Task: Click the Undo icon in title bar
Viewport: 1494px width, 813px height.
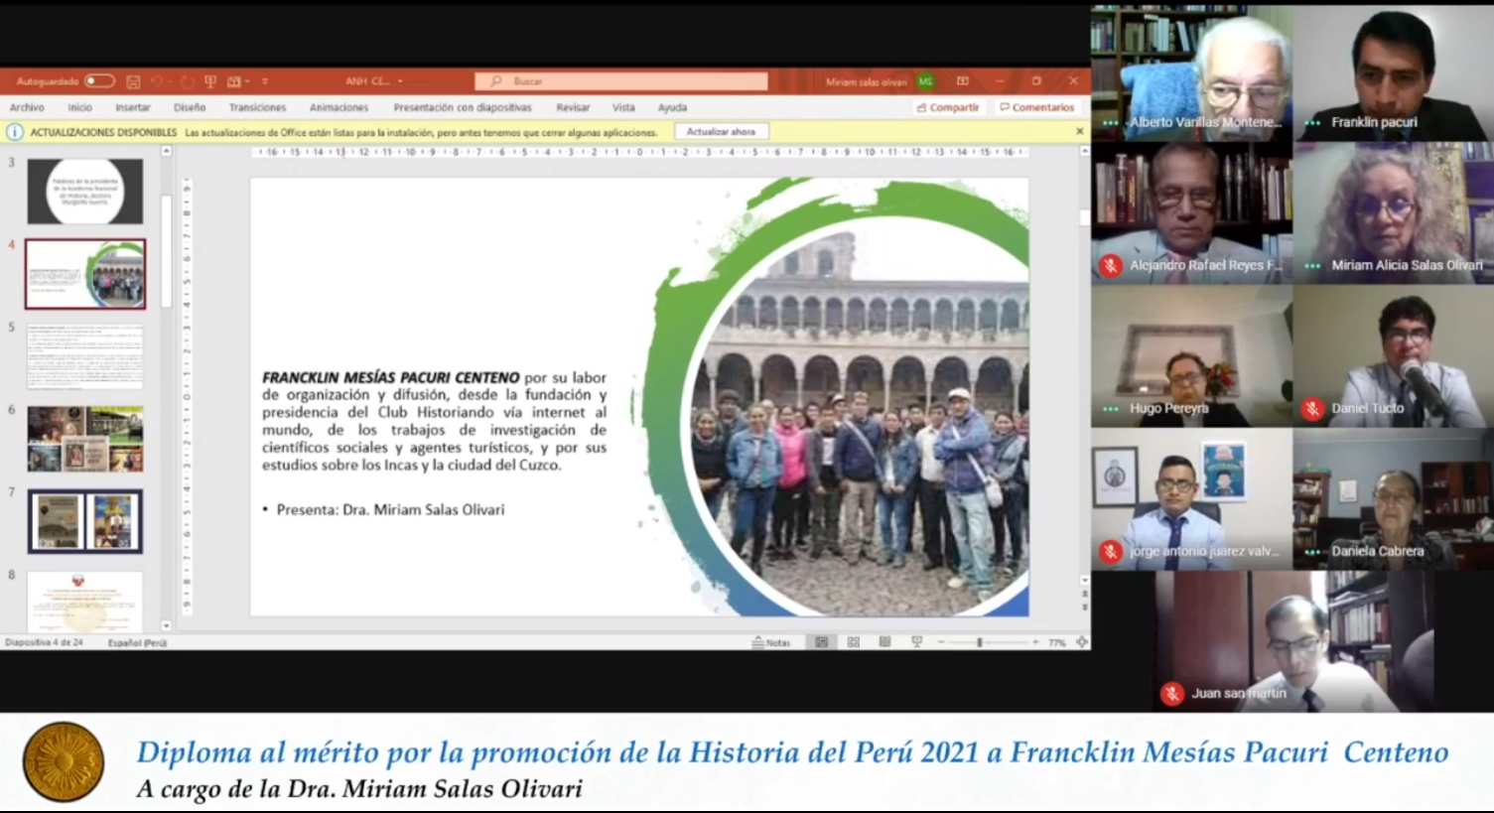Action: tap(157, 81)
